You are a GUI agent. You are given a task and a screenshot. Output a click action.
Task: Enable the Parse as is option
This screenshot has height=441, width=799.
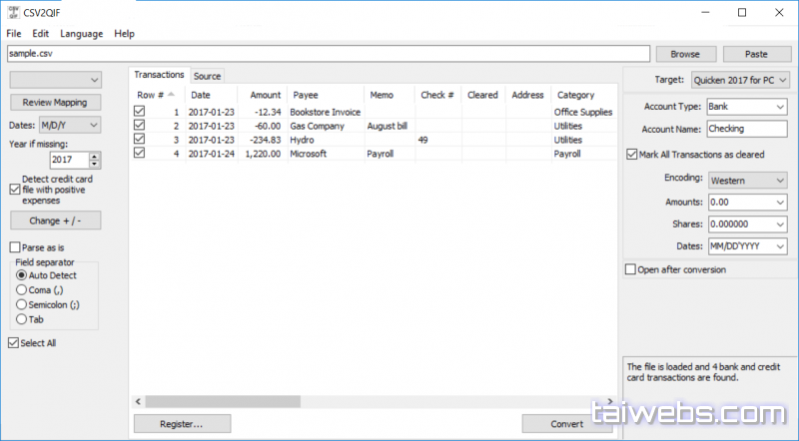[15, 247]
